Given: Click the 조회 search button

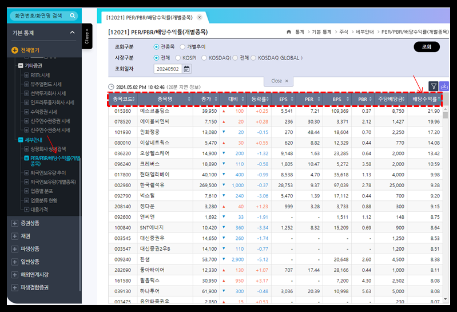Looking at the screenshot, I should point(427,46).
